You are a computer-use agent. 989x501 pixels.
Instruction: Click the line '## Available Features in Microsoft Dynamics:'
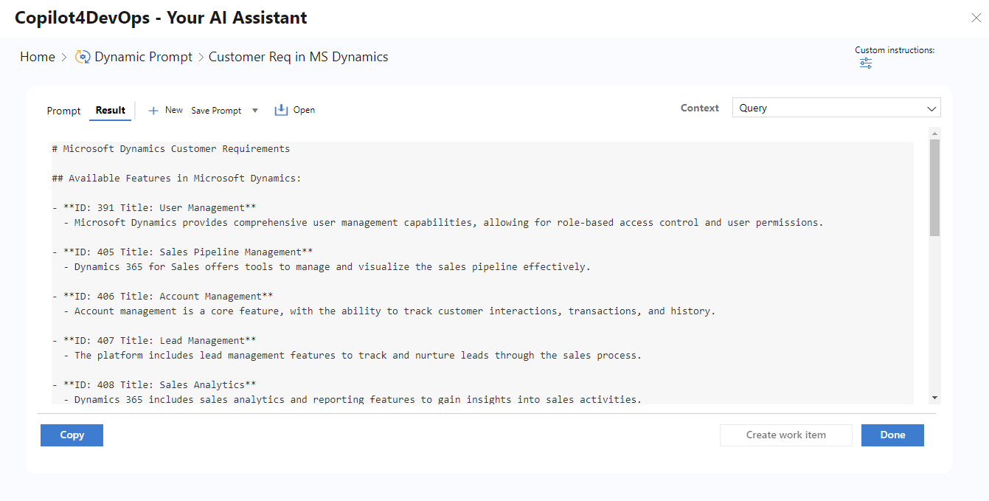click(177, 179)
